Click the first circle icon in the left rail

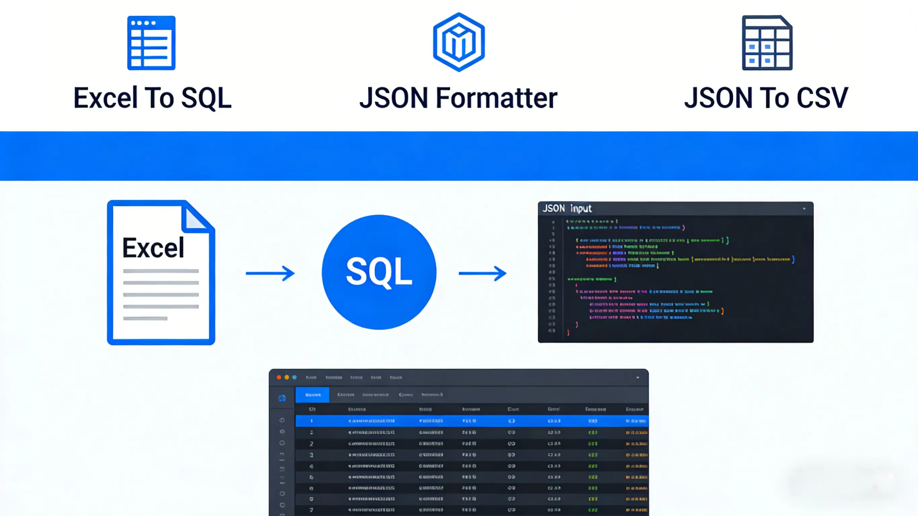click(282, 432)
